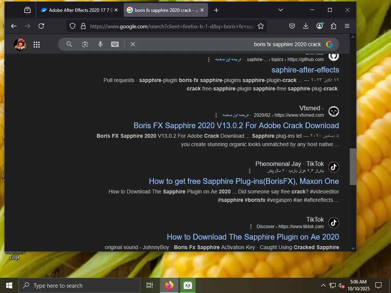
Task: Select the boris fx sapphire 2020 crack tab
Action: click(166, 10)
